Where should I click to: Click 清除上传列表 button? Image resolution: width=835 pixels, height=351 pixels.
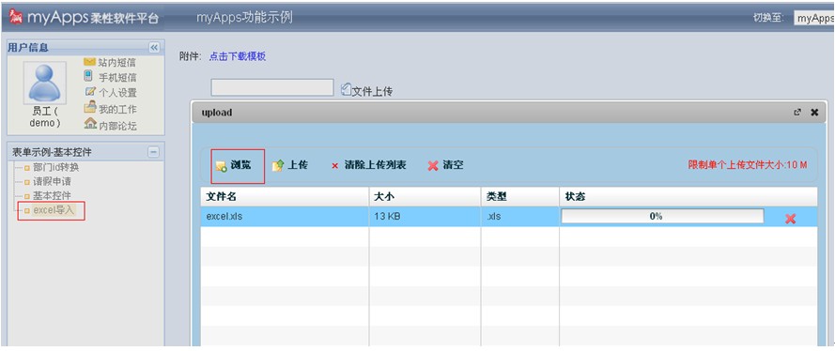[368, 165]
